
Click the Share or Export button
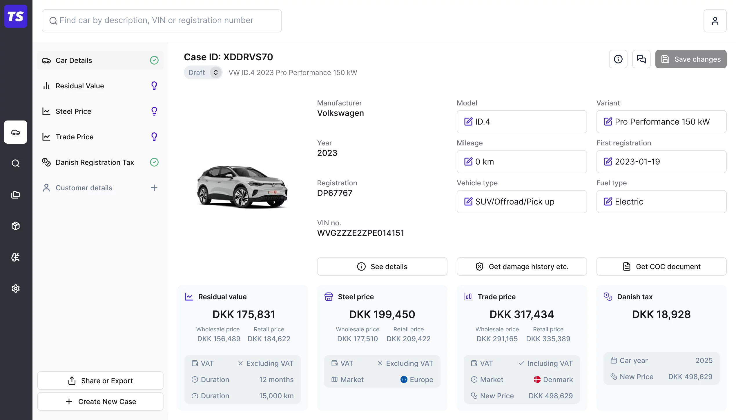coord(100,381)
